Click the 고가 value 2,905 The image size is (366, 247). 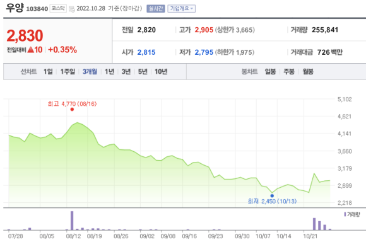[204, 30]
